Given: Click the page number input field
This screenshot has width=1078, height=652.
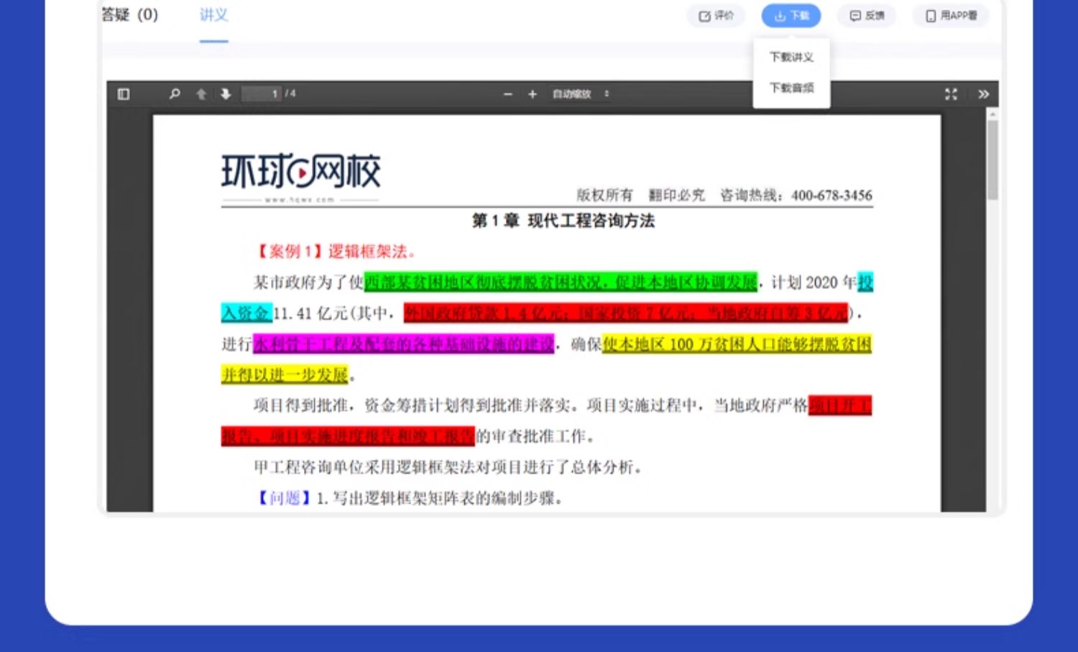Looking at the screenshot, I should coord(262,94).
